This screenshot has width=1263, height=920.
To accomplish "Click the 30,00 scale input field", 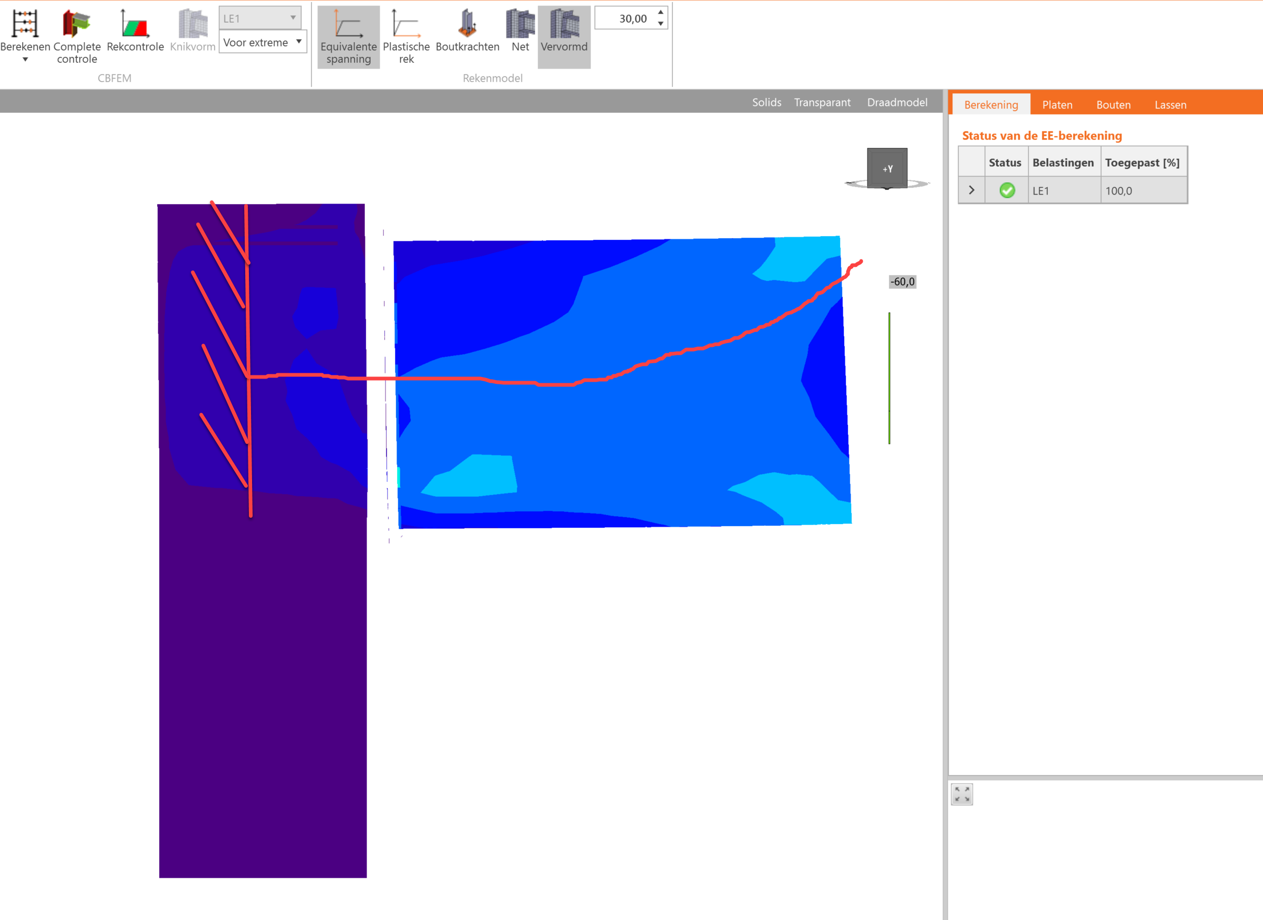I will (x=625, y=18).
